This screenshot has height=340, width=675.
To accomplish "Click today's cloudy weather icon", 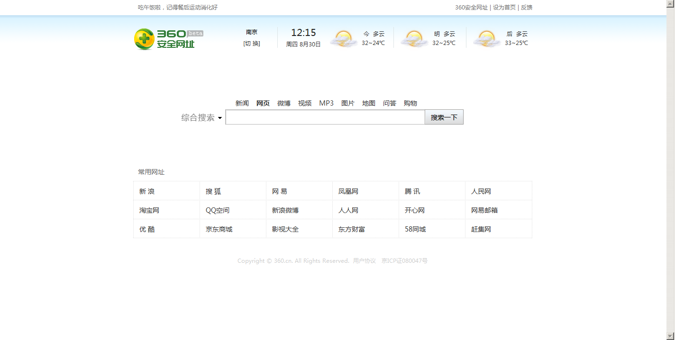I will 344,39.
